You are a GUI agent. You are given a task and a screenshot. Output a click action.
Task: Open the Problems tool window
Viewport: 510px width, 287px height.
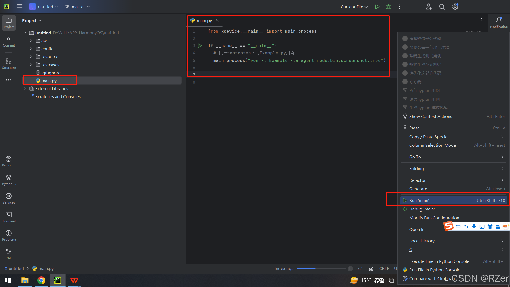pyautogui.click(x=9, y=236)
